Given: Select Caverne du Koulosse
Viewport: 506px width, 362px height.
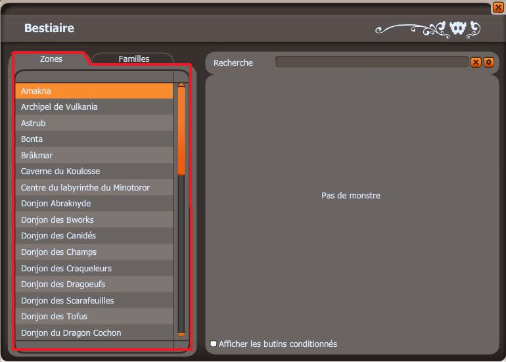Looking at the screenshot, I should [94, 171].
